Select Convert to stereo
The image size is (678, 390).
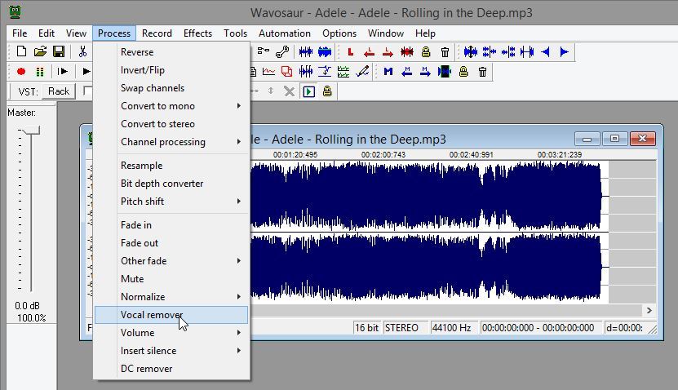pyautogui.click(x=171, y=124)
